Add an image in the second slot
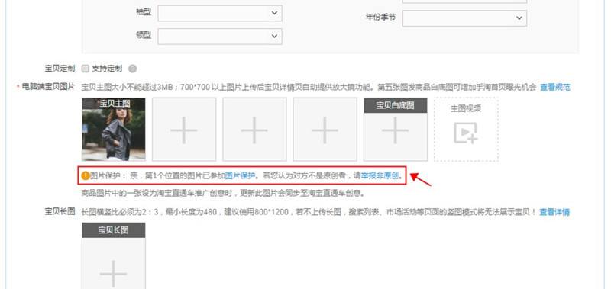The image size is (611, 289). click(184, 129)
